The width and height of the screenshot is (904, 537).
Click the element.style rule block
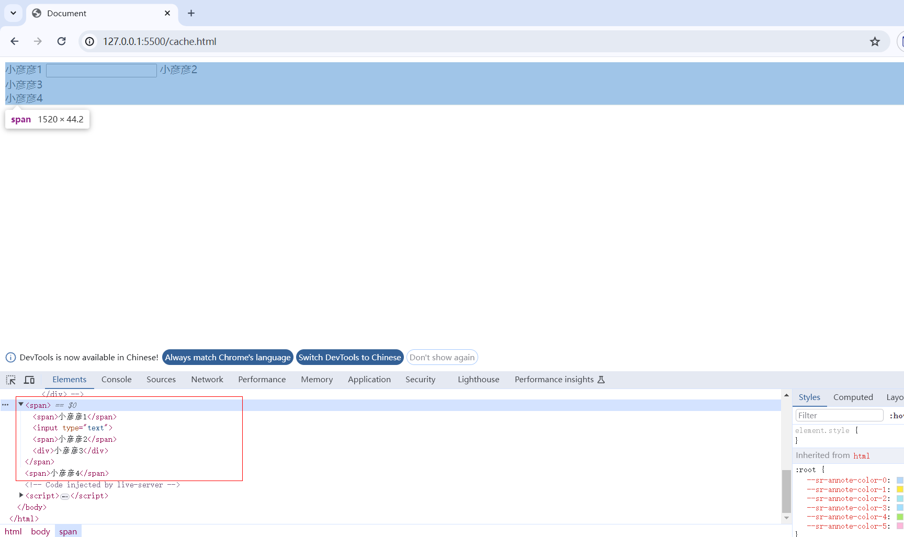click(848, 435)
